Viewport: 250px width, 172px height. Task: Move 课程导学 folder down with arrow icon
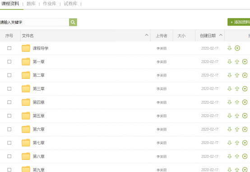pos(229,48)
